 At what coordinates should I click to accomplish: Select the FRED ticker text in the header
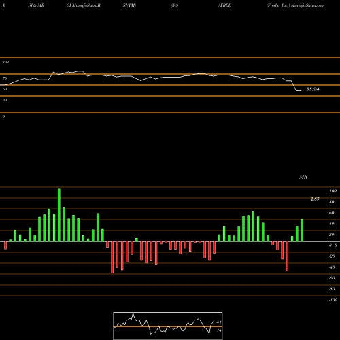coord(226,5)
